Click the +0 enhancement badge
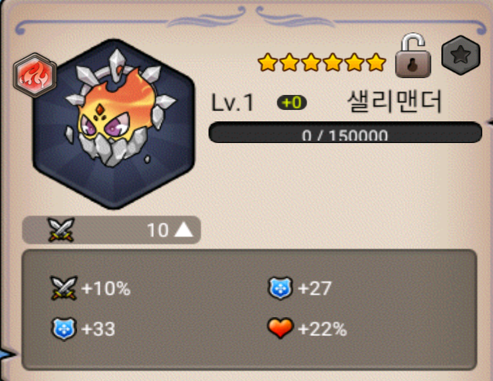Image resolution: width=493 pixels, height=381 pixels. [x=292, y=103]
